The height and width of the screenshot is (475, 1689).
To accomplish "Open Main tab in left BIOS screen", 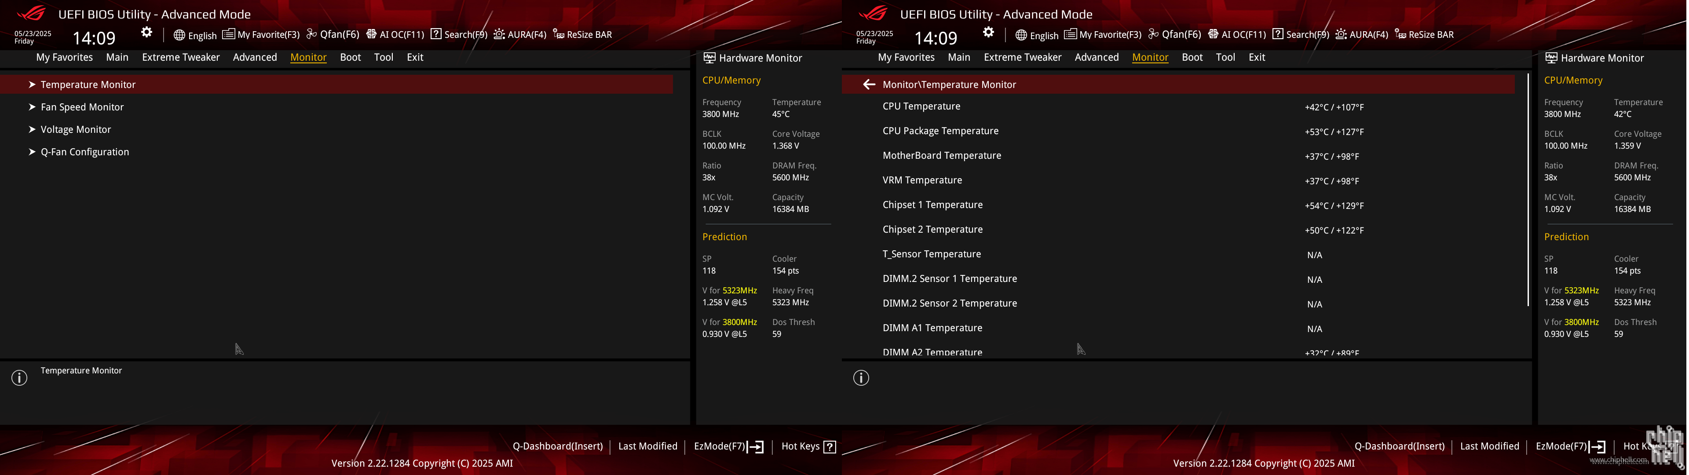I will [x=117, y=57].
